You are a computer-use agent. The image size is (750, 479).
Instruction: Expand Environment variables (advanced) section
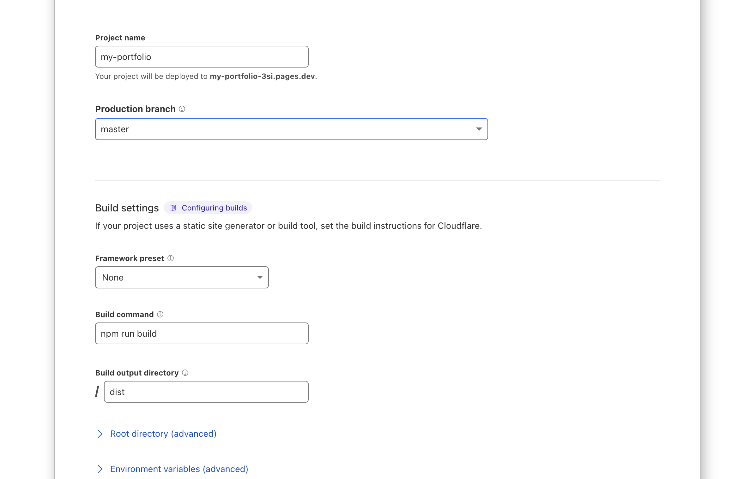coord(179,469)
